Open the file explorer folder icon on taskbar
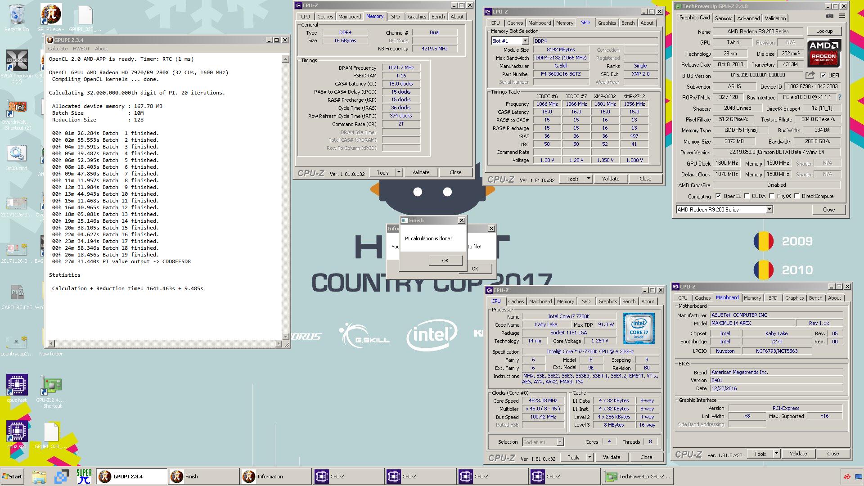Viewport: 864px width, 486px height. [x=39, y=477]
